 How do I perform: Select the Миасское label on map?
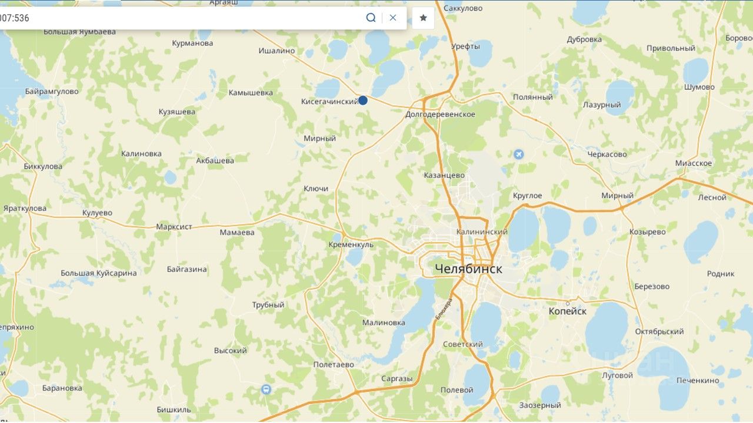(x=694, y=163)
